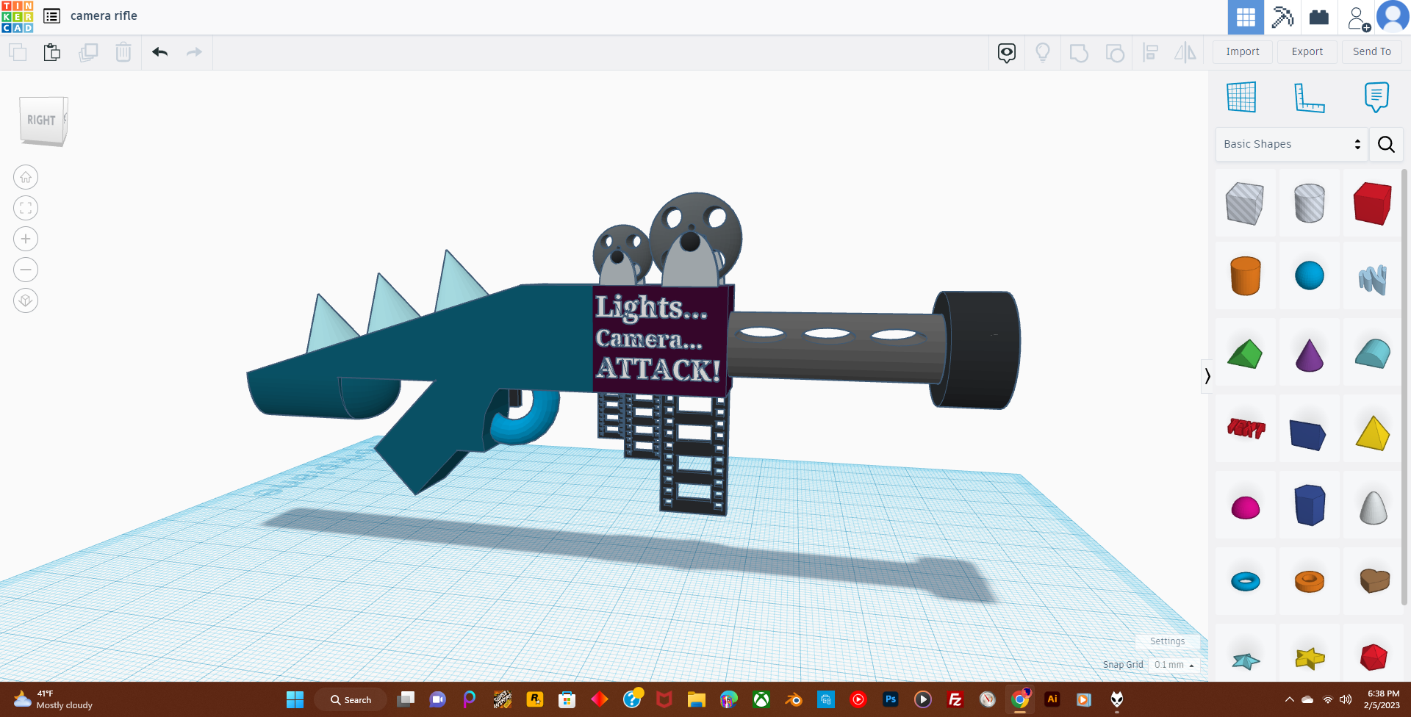Select the yellow Star shape
The image size is (1411, 717).
point(1309,657)
